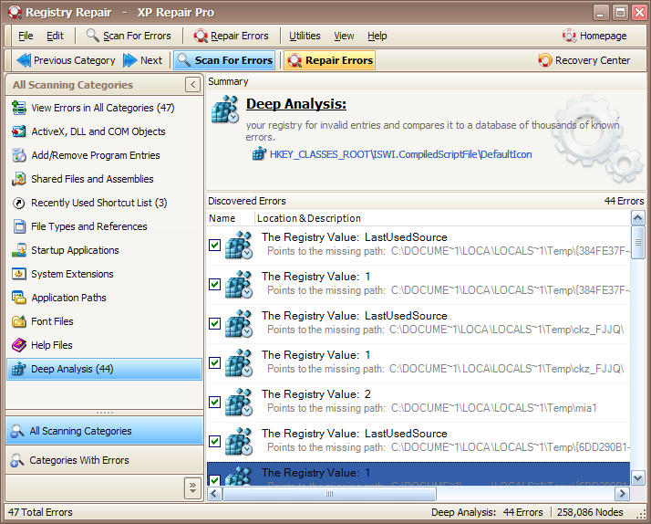Open the Recovery Center
This screenshot has width=651, height=524.
[x=584, y=60]
